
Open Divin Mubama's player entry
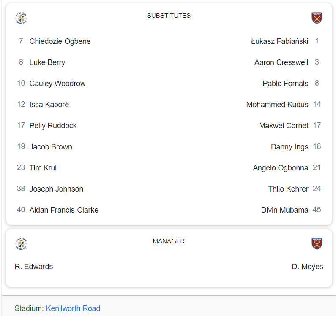point(284,210)
